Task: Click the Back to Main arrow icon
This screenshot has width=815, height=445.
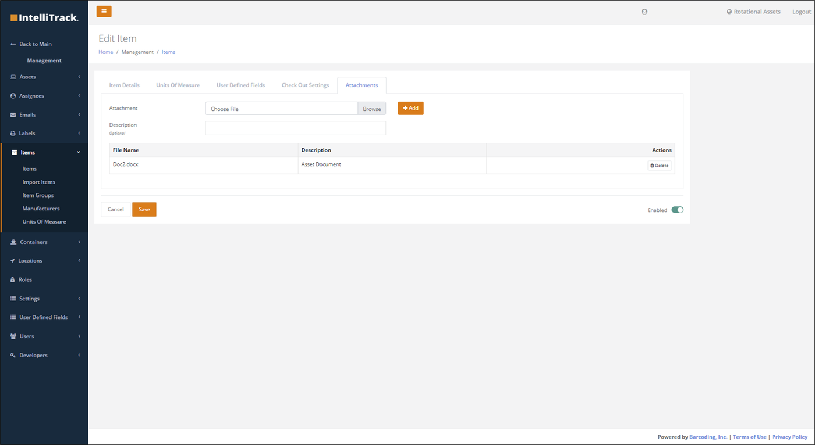Action: point(13,44)
